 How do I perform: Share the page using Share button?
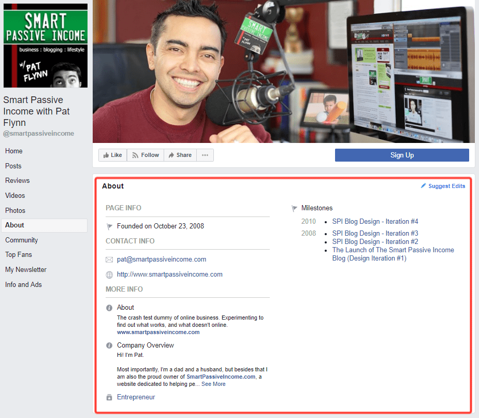click(180, 155)
